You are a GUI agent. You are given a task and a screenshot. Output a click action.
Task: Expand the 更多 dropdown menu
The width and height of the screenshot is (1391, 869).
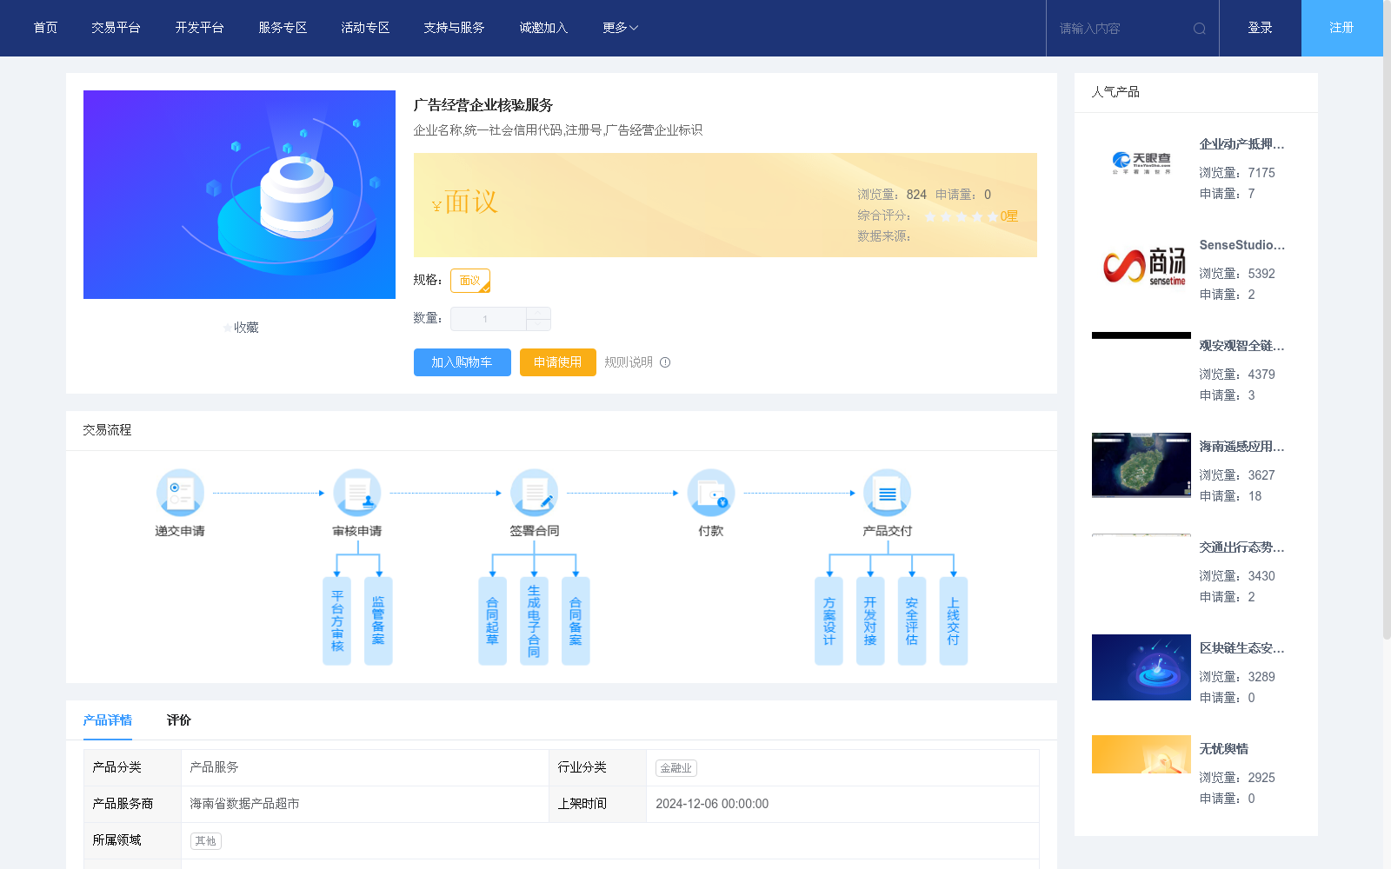pyautogui.click(x=621, y=28)
